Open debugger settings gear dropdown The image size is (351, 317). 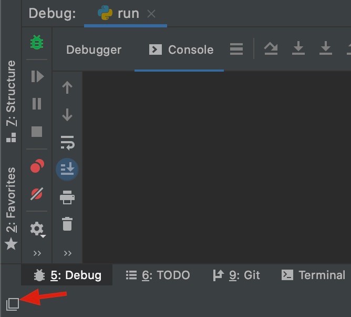pyautogui.click(x=38, y=229)
